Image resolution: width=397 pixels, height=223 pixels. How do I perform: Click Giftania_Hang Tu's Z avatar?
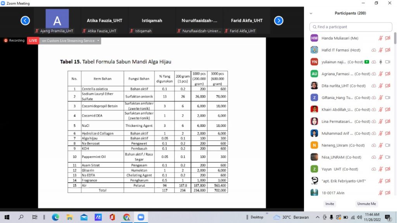click(314, 98)
